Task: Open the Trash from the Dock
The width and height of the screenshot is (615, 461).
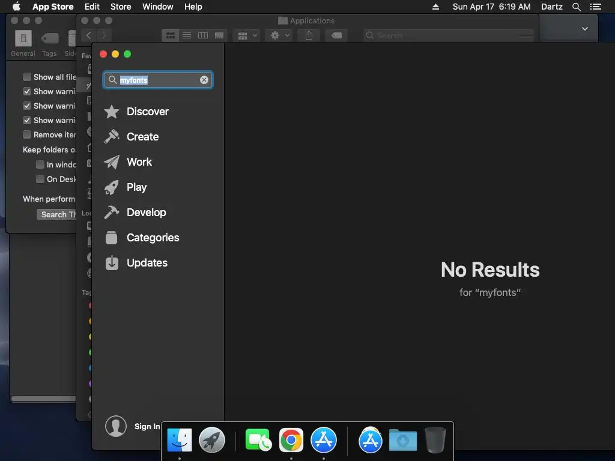Action: pos(435,440)
